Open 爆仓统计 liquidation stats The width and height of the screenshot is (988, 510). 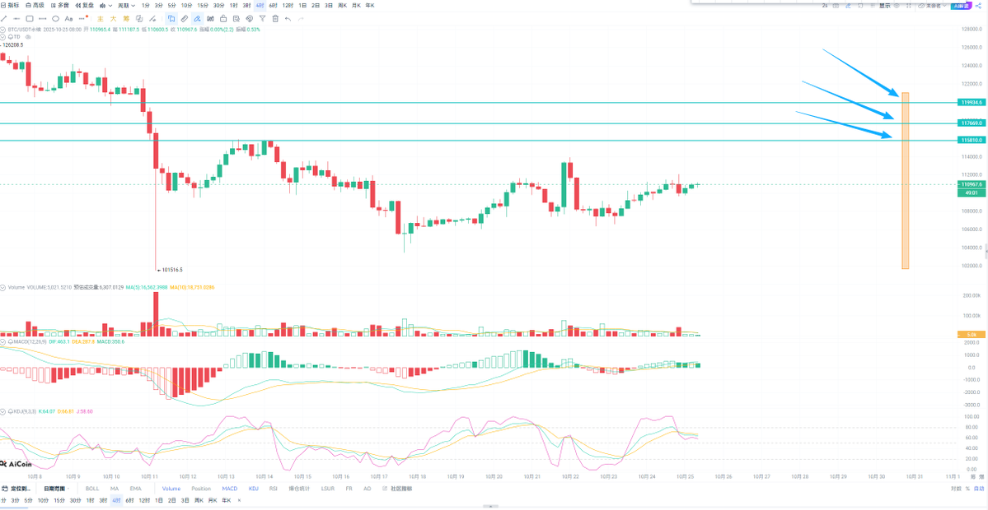coord(300,489)
